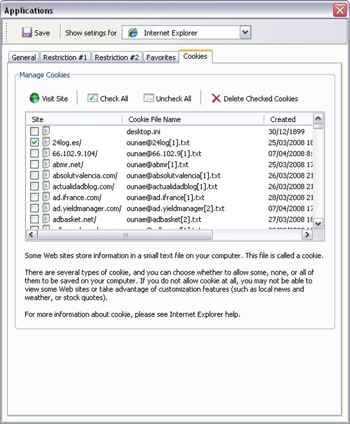
Task: Click the Internet Explorer logo icon
Action: point(132,33)
